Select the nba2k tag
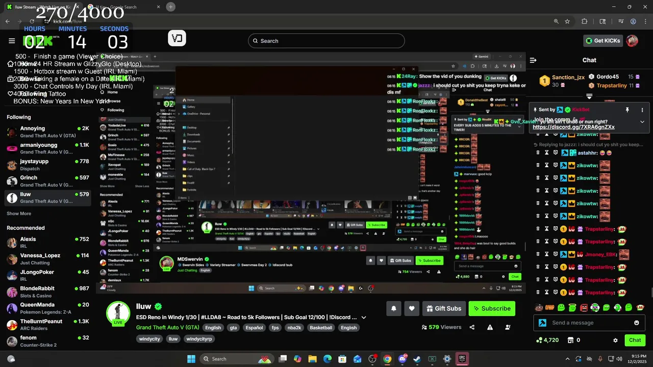Screen dimensions: 653x367 (294, 328)
